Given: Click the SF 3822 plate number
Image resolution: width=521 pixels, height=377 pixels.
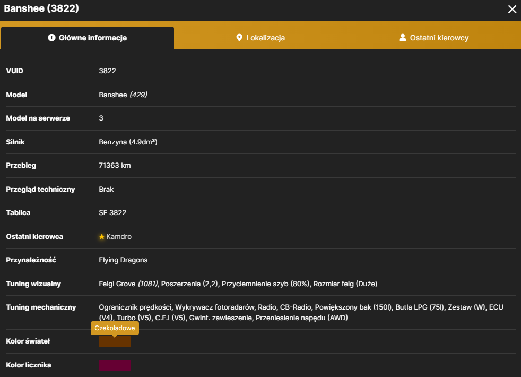Looking at the screenshot, I should (112, 213).
